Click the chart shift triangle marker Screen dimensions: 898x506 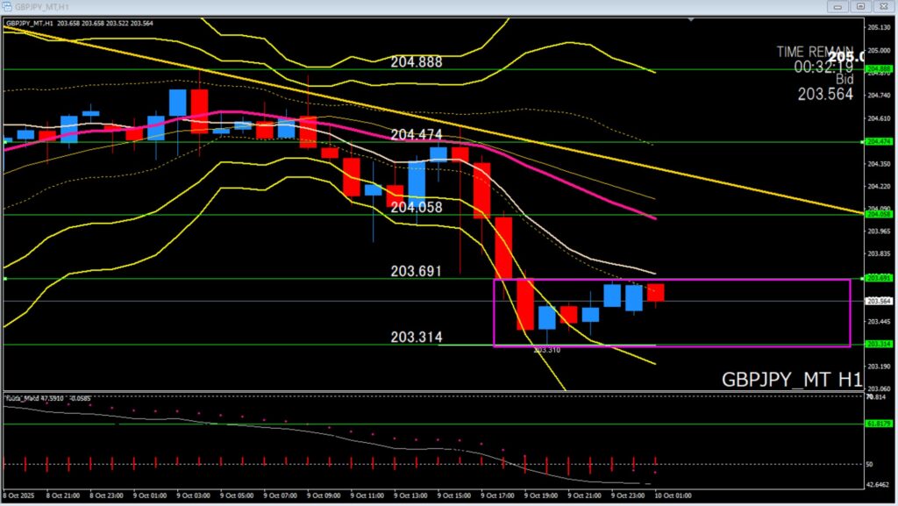click(692, 19)
